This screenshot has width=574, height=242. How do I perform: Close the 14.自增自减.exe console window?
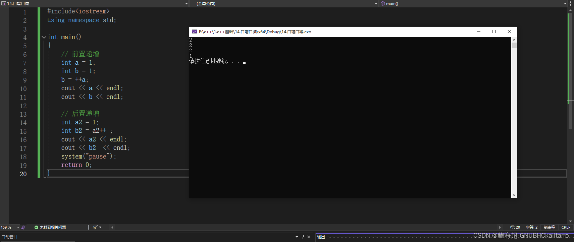pos(509,32)
